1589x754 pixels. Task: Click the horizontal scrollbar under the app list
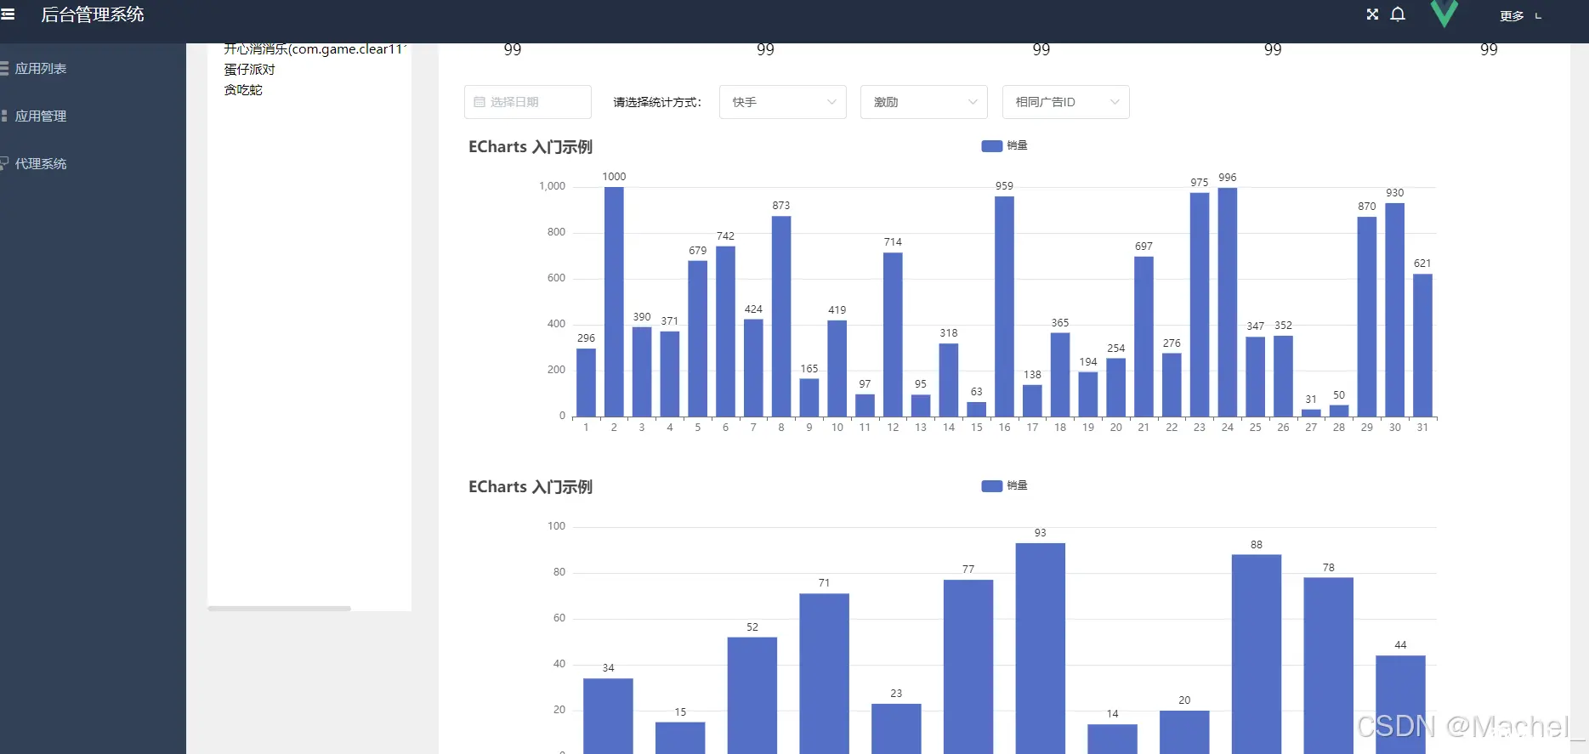tap(279, 609)
